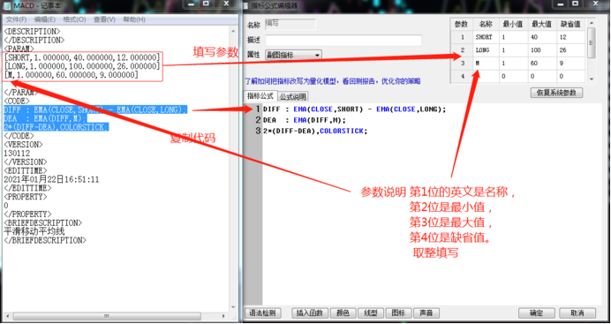Image resolution: width=611 pixels, height=324 pixels.
Task: Open the 查看(V) menu
Action: click(104, 19)
